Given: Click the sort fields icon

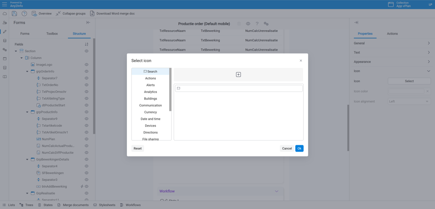Looking at the screenshot, I should coord(86,44).
